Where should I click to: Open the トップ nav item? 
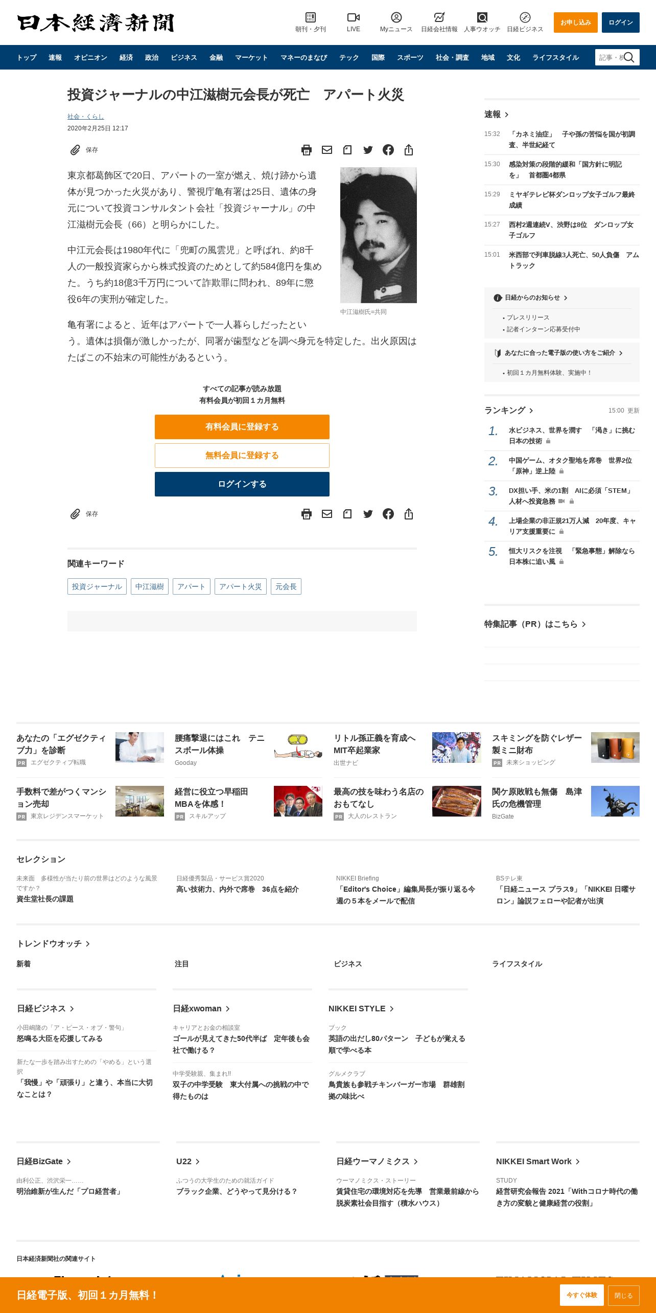tap(27, 57)
